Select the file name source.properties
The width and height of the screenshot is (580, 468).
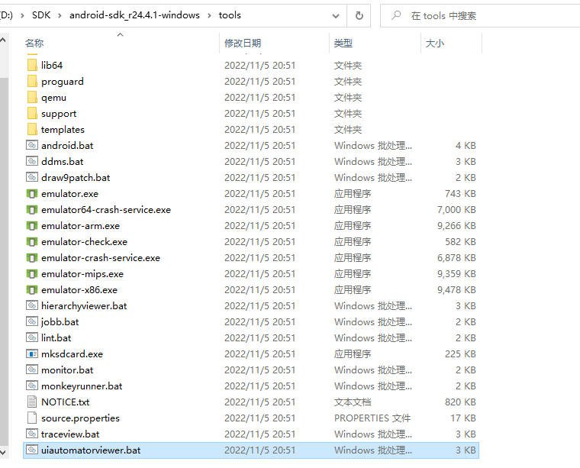tap(80, 418)
